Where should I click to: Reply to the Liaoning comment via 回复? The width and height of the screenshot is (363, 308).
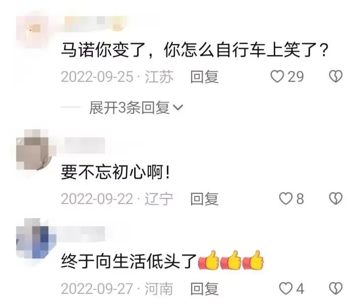[x=204, y=199]
